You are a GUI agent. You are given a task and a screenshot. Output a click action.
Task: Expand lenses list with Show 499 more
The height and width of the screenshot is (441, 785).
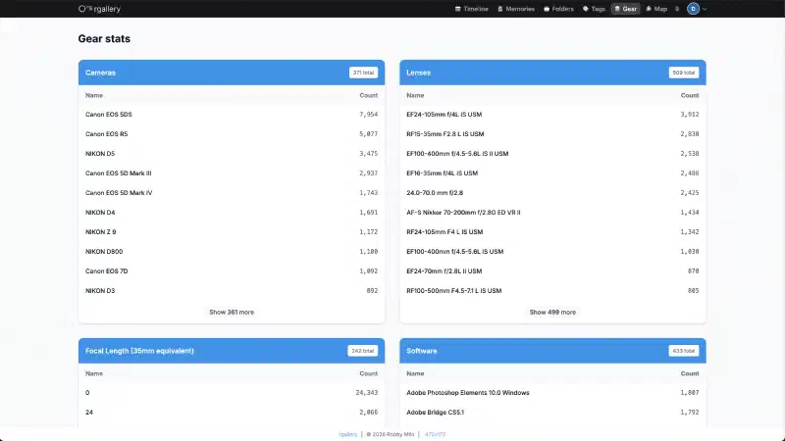tap(552, 312)
